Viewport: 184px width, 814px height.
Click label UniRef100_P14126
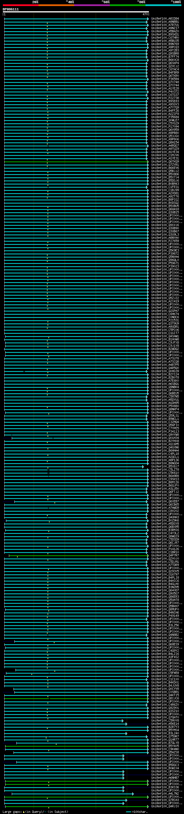[x=165, y=549]
